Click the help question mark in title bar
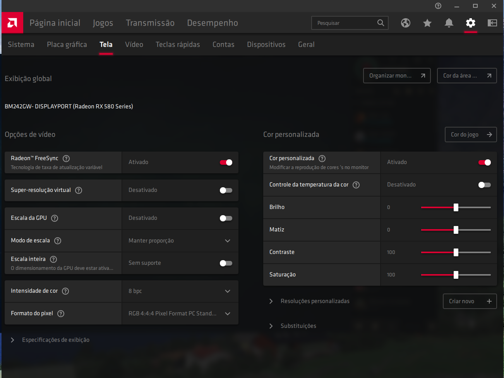The width and height of the screenshot is (504, 378). click(438, 6)
